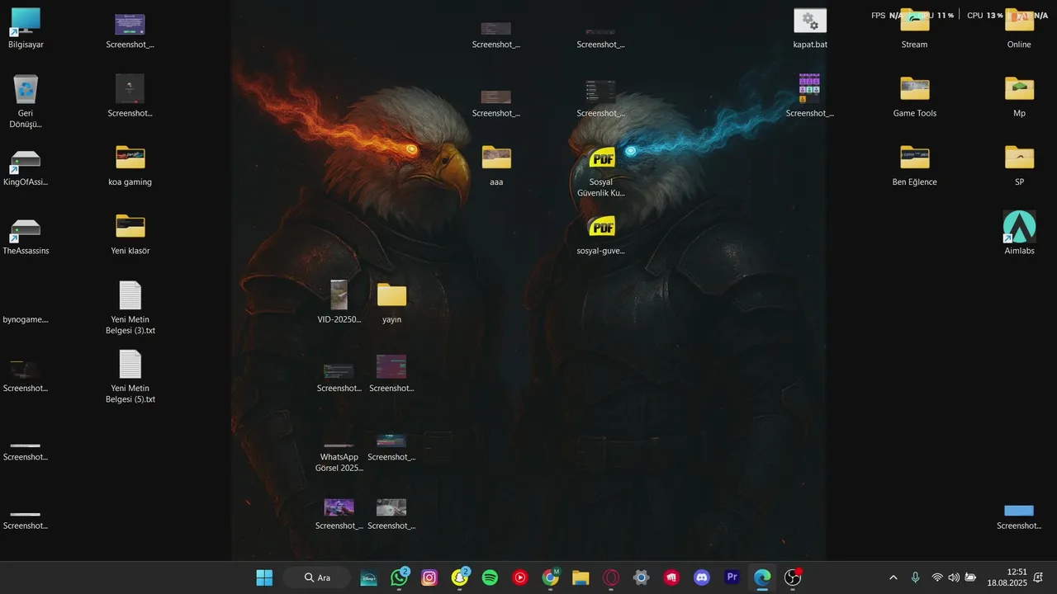1057x594 pixels.
Task: Select the Yeni klasör folder
Action: click(130, 234)
